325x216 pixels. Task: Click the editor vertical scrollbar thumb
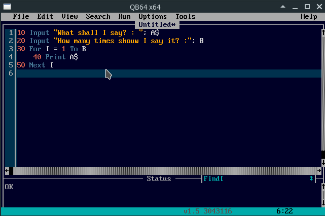(x=323, y=155)
